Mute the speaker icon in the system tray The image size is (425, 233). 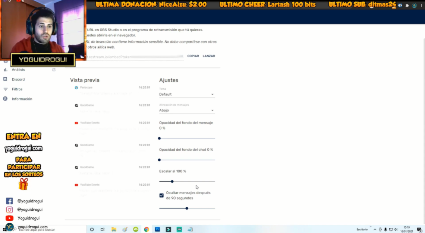pos(396,229)
